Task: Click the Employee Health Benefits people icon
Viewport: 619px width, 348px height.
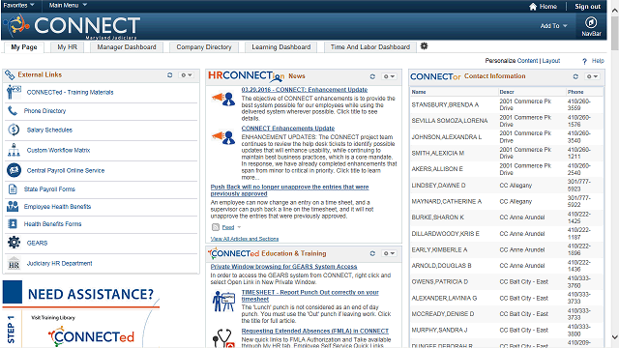Action: click(13, 206)
